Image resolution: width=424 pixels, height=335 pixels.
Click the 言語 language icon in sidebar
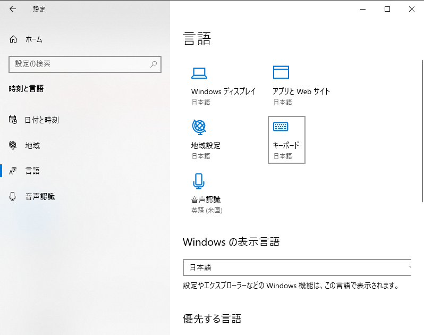pyautogui.click(x=13, y=171)
